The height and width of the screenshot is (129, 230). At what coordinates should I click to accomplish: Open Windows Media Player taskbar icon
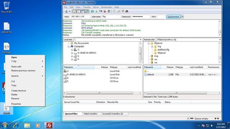point(38,125)
